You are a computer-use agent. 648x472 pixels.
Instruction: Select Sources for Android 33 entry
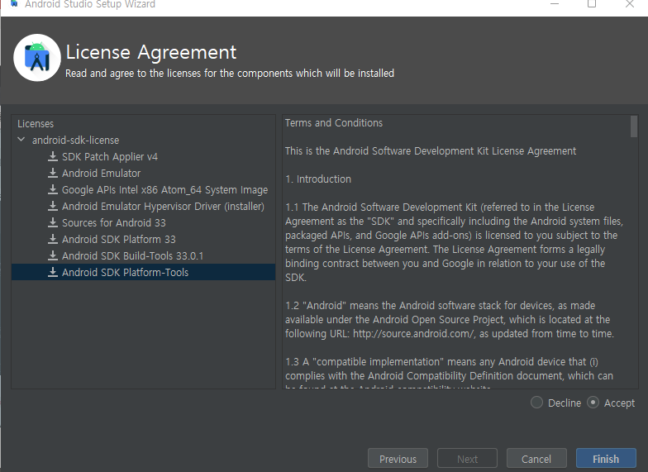[x=143, y=223]
